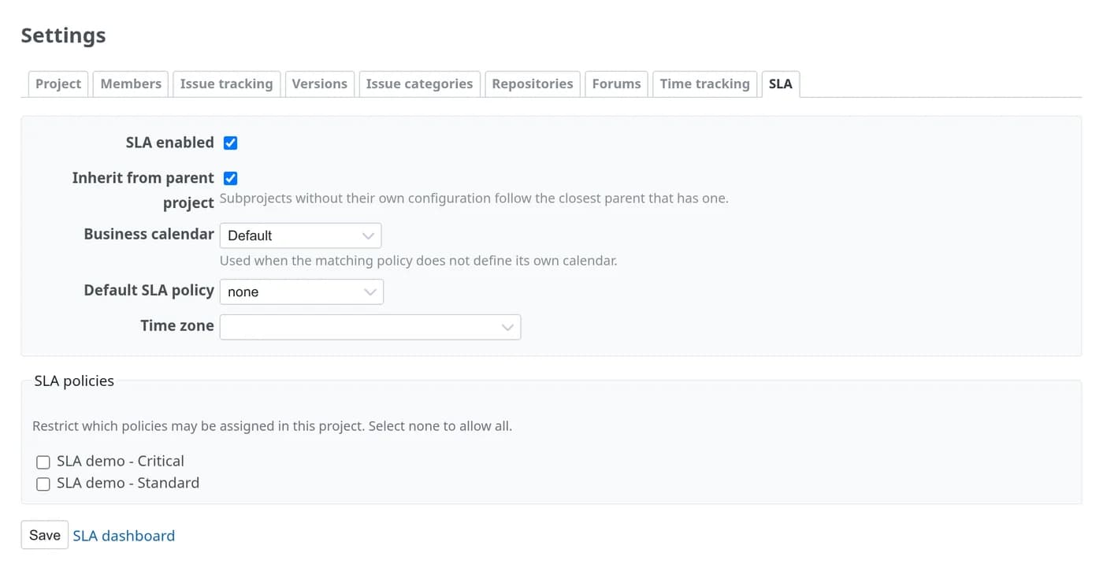Switch to the Project tab
The image size is (1103, 568).
[x=58, y=84]
